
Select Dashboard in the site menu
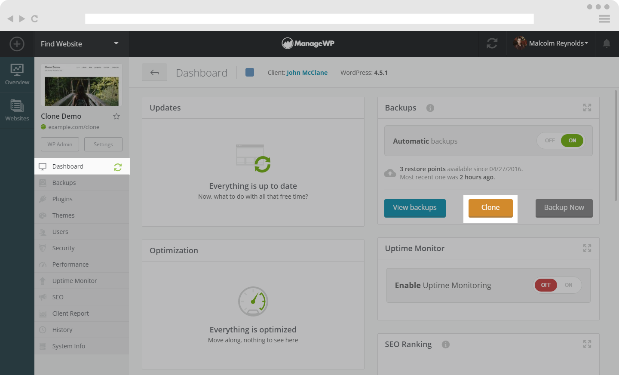click(x=82, y=166)
